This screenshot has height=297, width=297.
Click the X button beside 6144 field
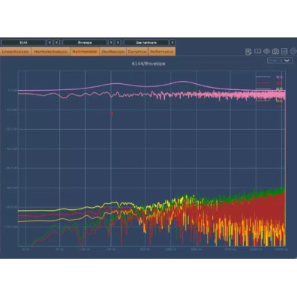coord(57,43)
